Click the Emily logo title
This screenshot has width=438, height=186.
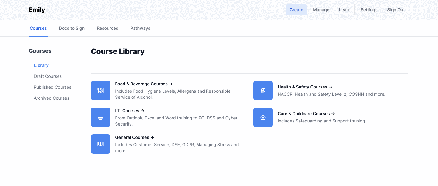click(37, 10)
